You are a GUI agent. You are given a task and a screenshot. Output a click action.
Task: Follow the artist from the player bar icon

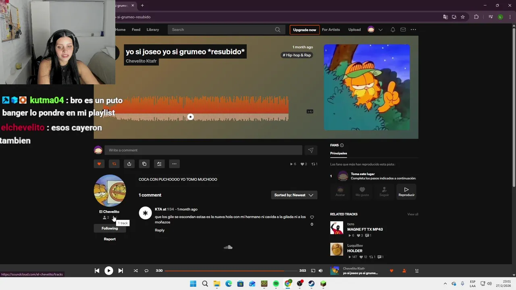[404, 271]
